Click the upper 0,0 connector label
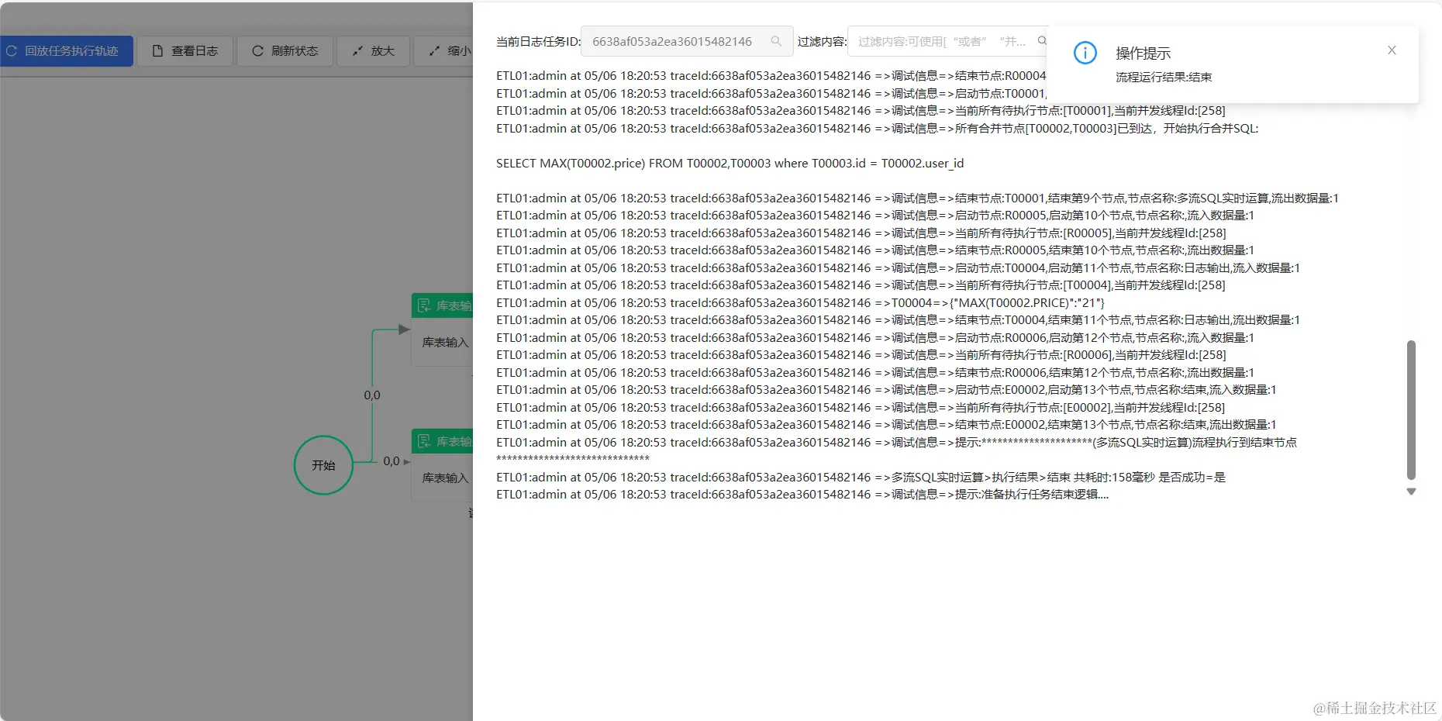1442x721 pixels. click(x=372, y=395)
